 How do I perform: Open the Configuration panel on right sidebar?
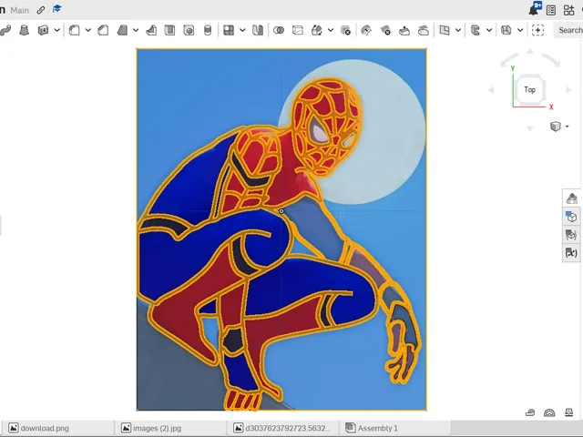[x=571, y=217]
